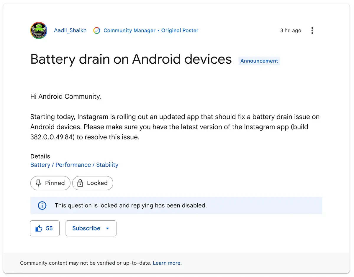Toggle the Pinned filter chip
The height and width of the screenshot is (277, 354).
point(50,183)
